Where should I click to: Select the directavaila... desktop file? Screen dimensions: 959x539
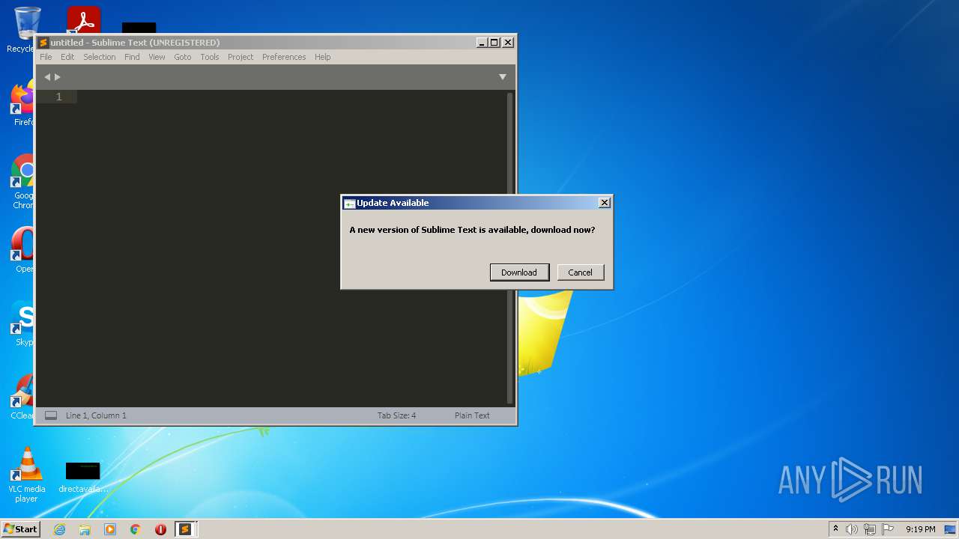[82, 477]
